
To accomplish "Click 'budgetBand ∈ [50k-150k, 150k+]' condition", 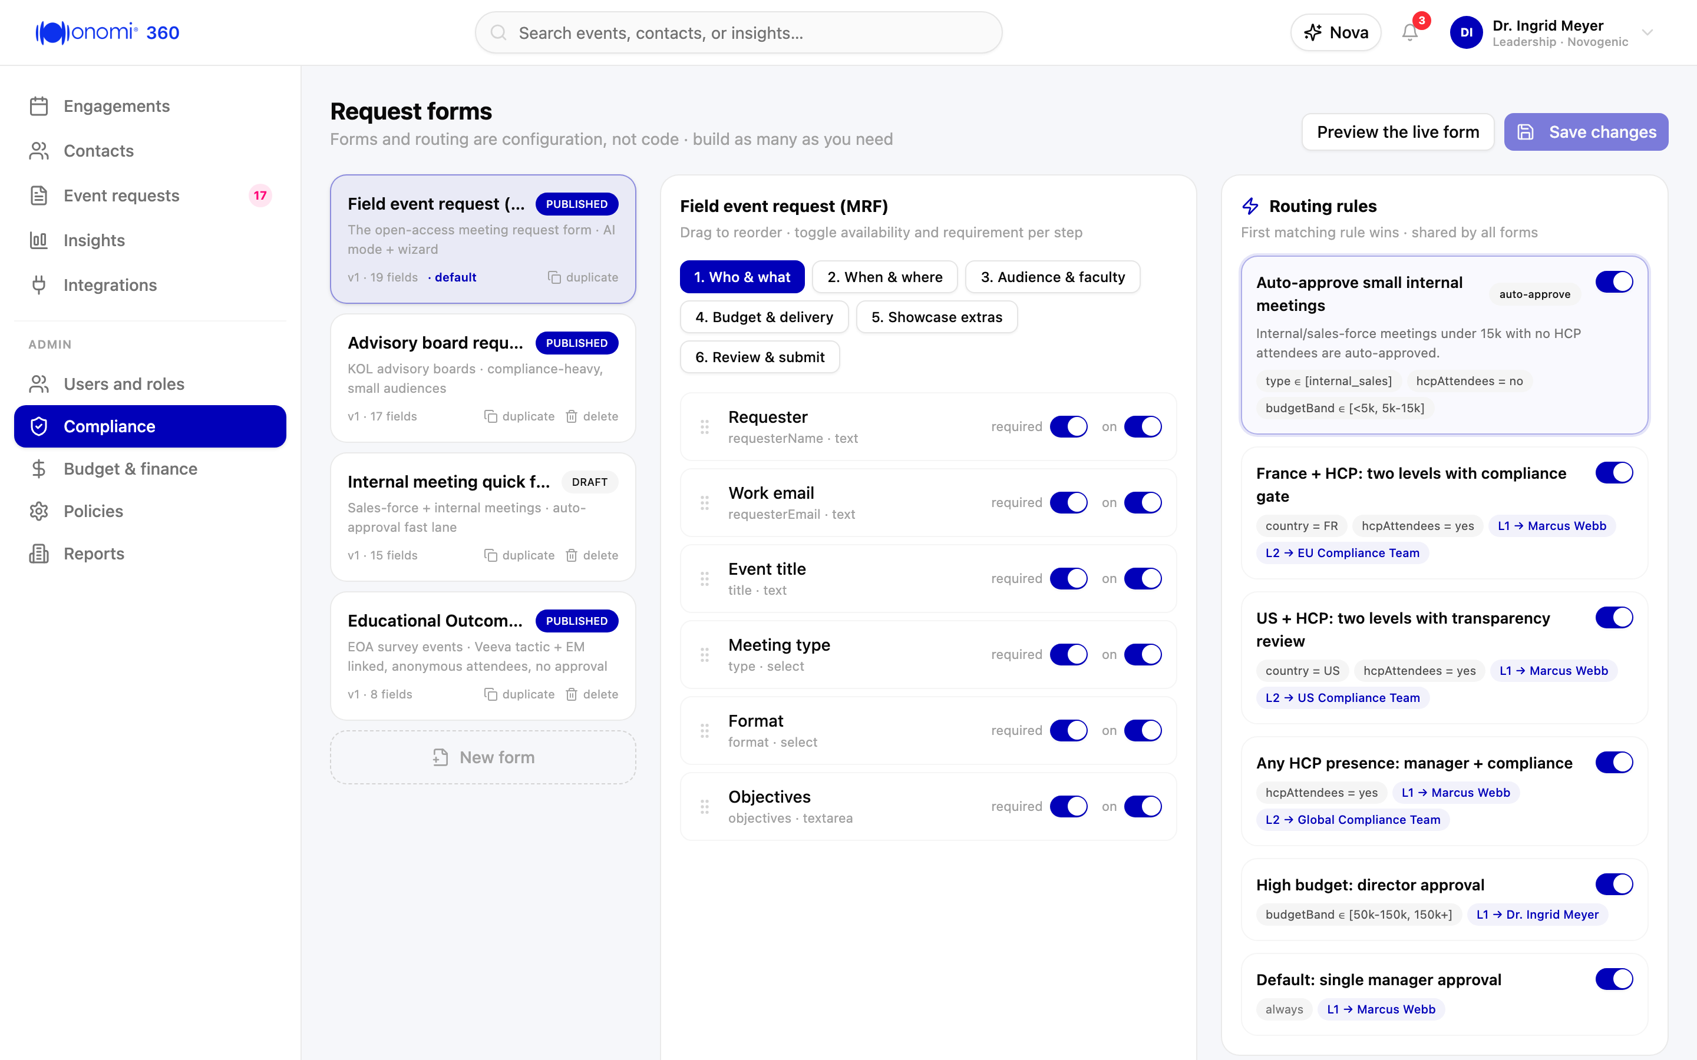I will (x=1358, y=914).
